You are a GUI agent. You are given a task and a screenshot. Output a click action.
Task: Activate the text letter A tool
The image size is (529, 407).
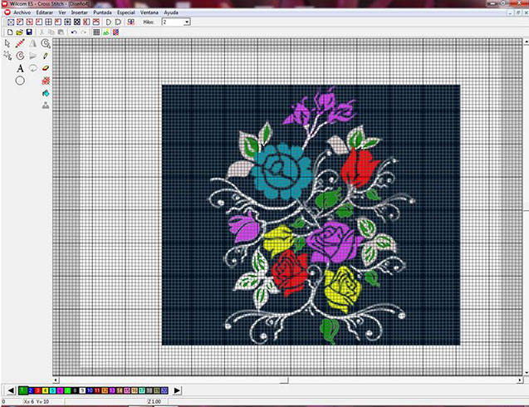[20, 68]
